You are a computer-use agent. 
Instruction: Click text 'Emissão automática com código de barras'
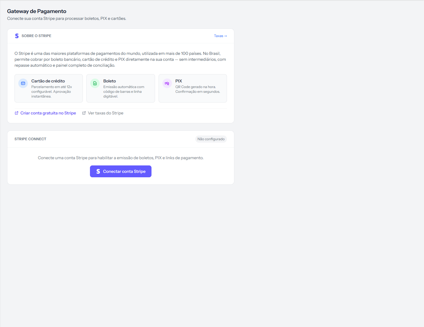pyautogui.click(x=124, y=89)
